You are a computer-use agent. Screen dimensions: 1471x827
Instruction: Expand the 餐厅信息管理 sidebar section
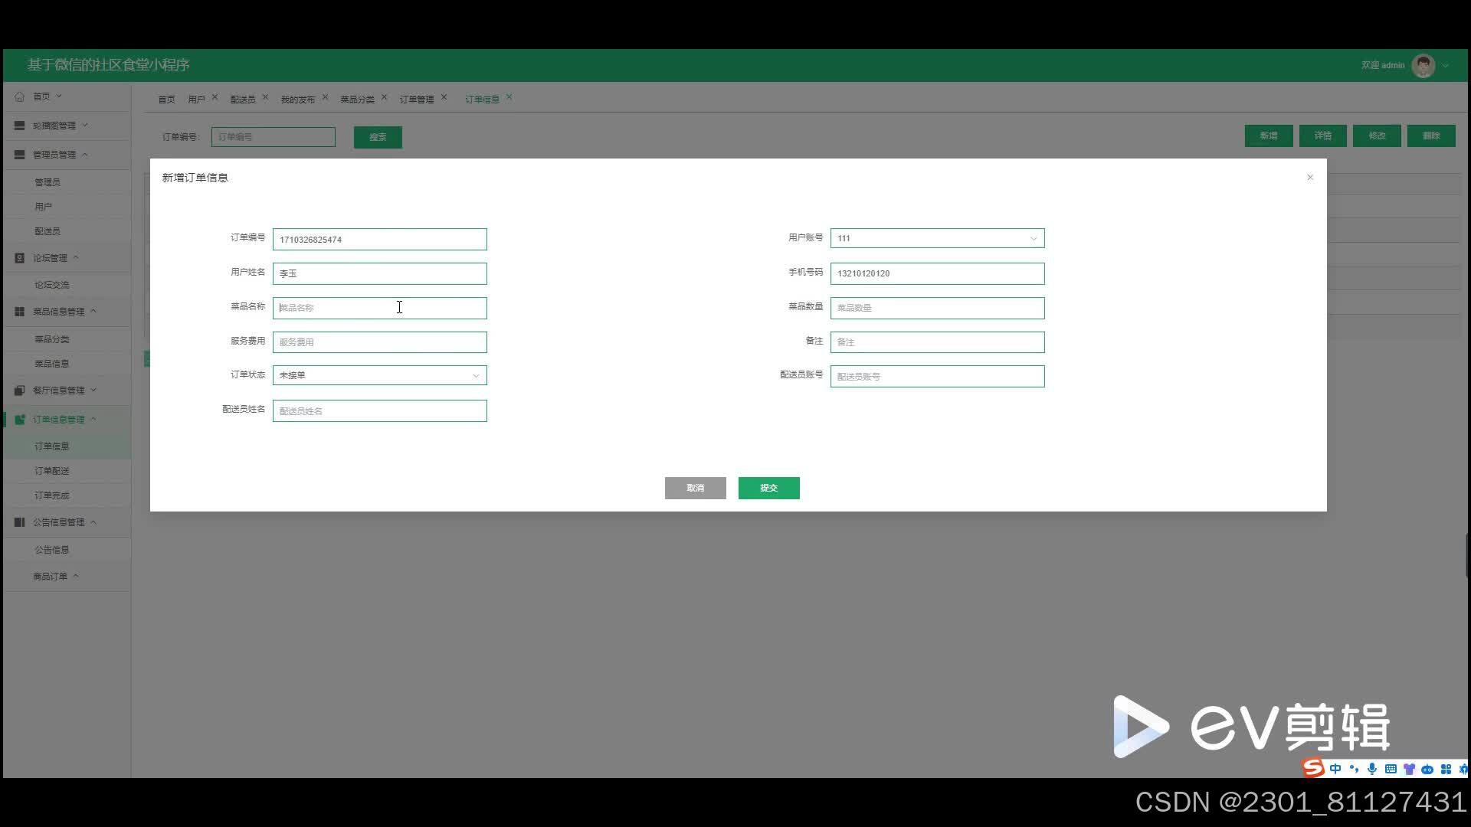pyautogui.click(x=93, y=391)
